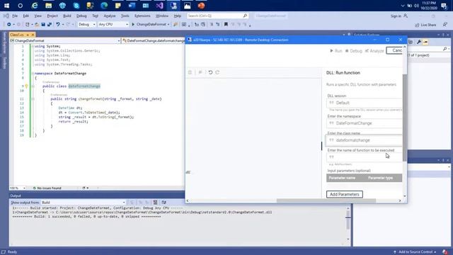Click the redo icon in remote flow toolbar
Viewport: 453px width, 255px height.
217,72
